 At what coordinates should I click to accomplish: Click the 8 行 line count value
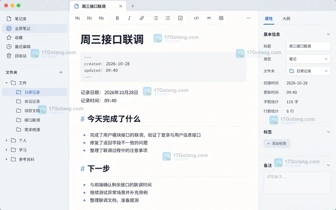coord(290,111)
